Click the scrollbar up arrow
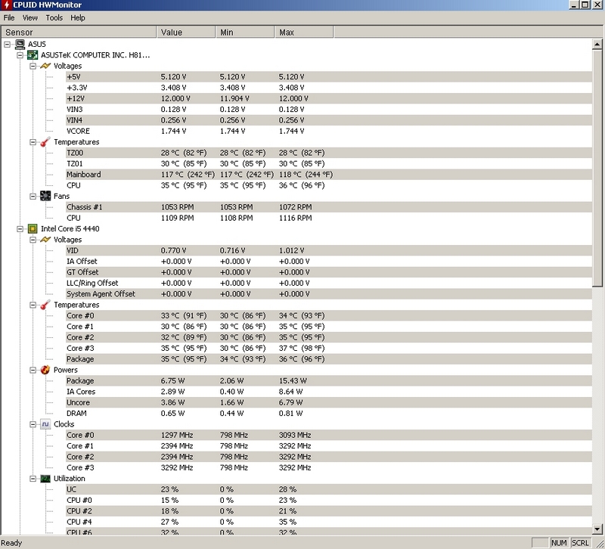 [597, 44]
